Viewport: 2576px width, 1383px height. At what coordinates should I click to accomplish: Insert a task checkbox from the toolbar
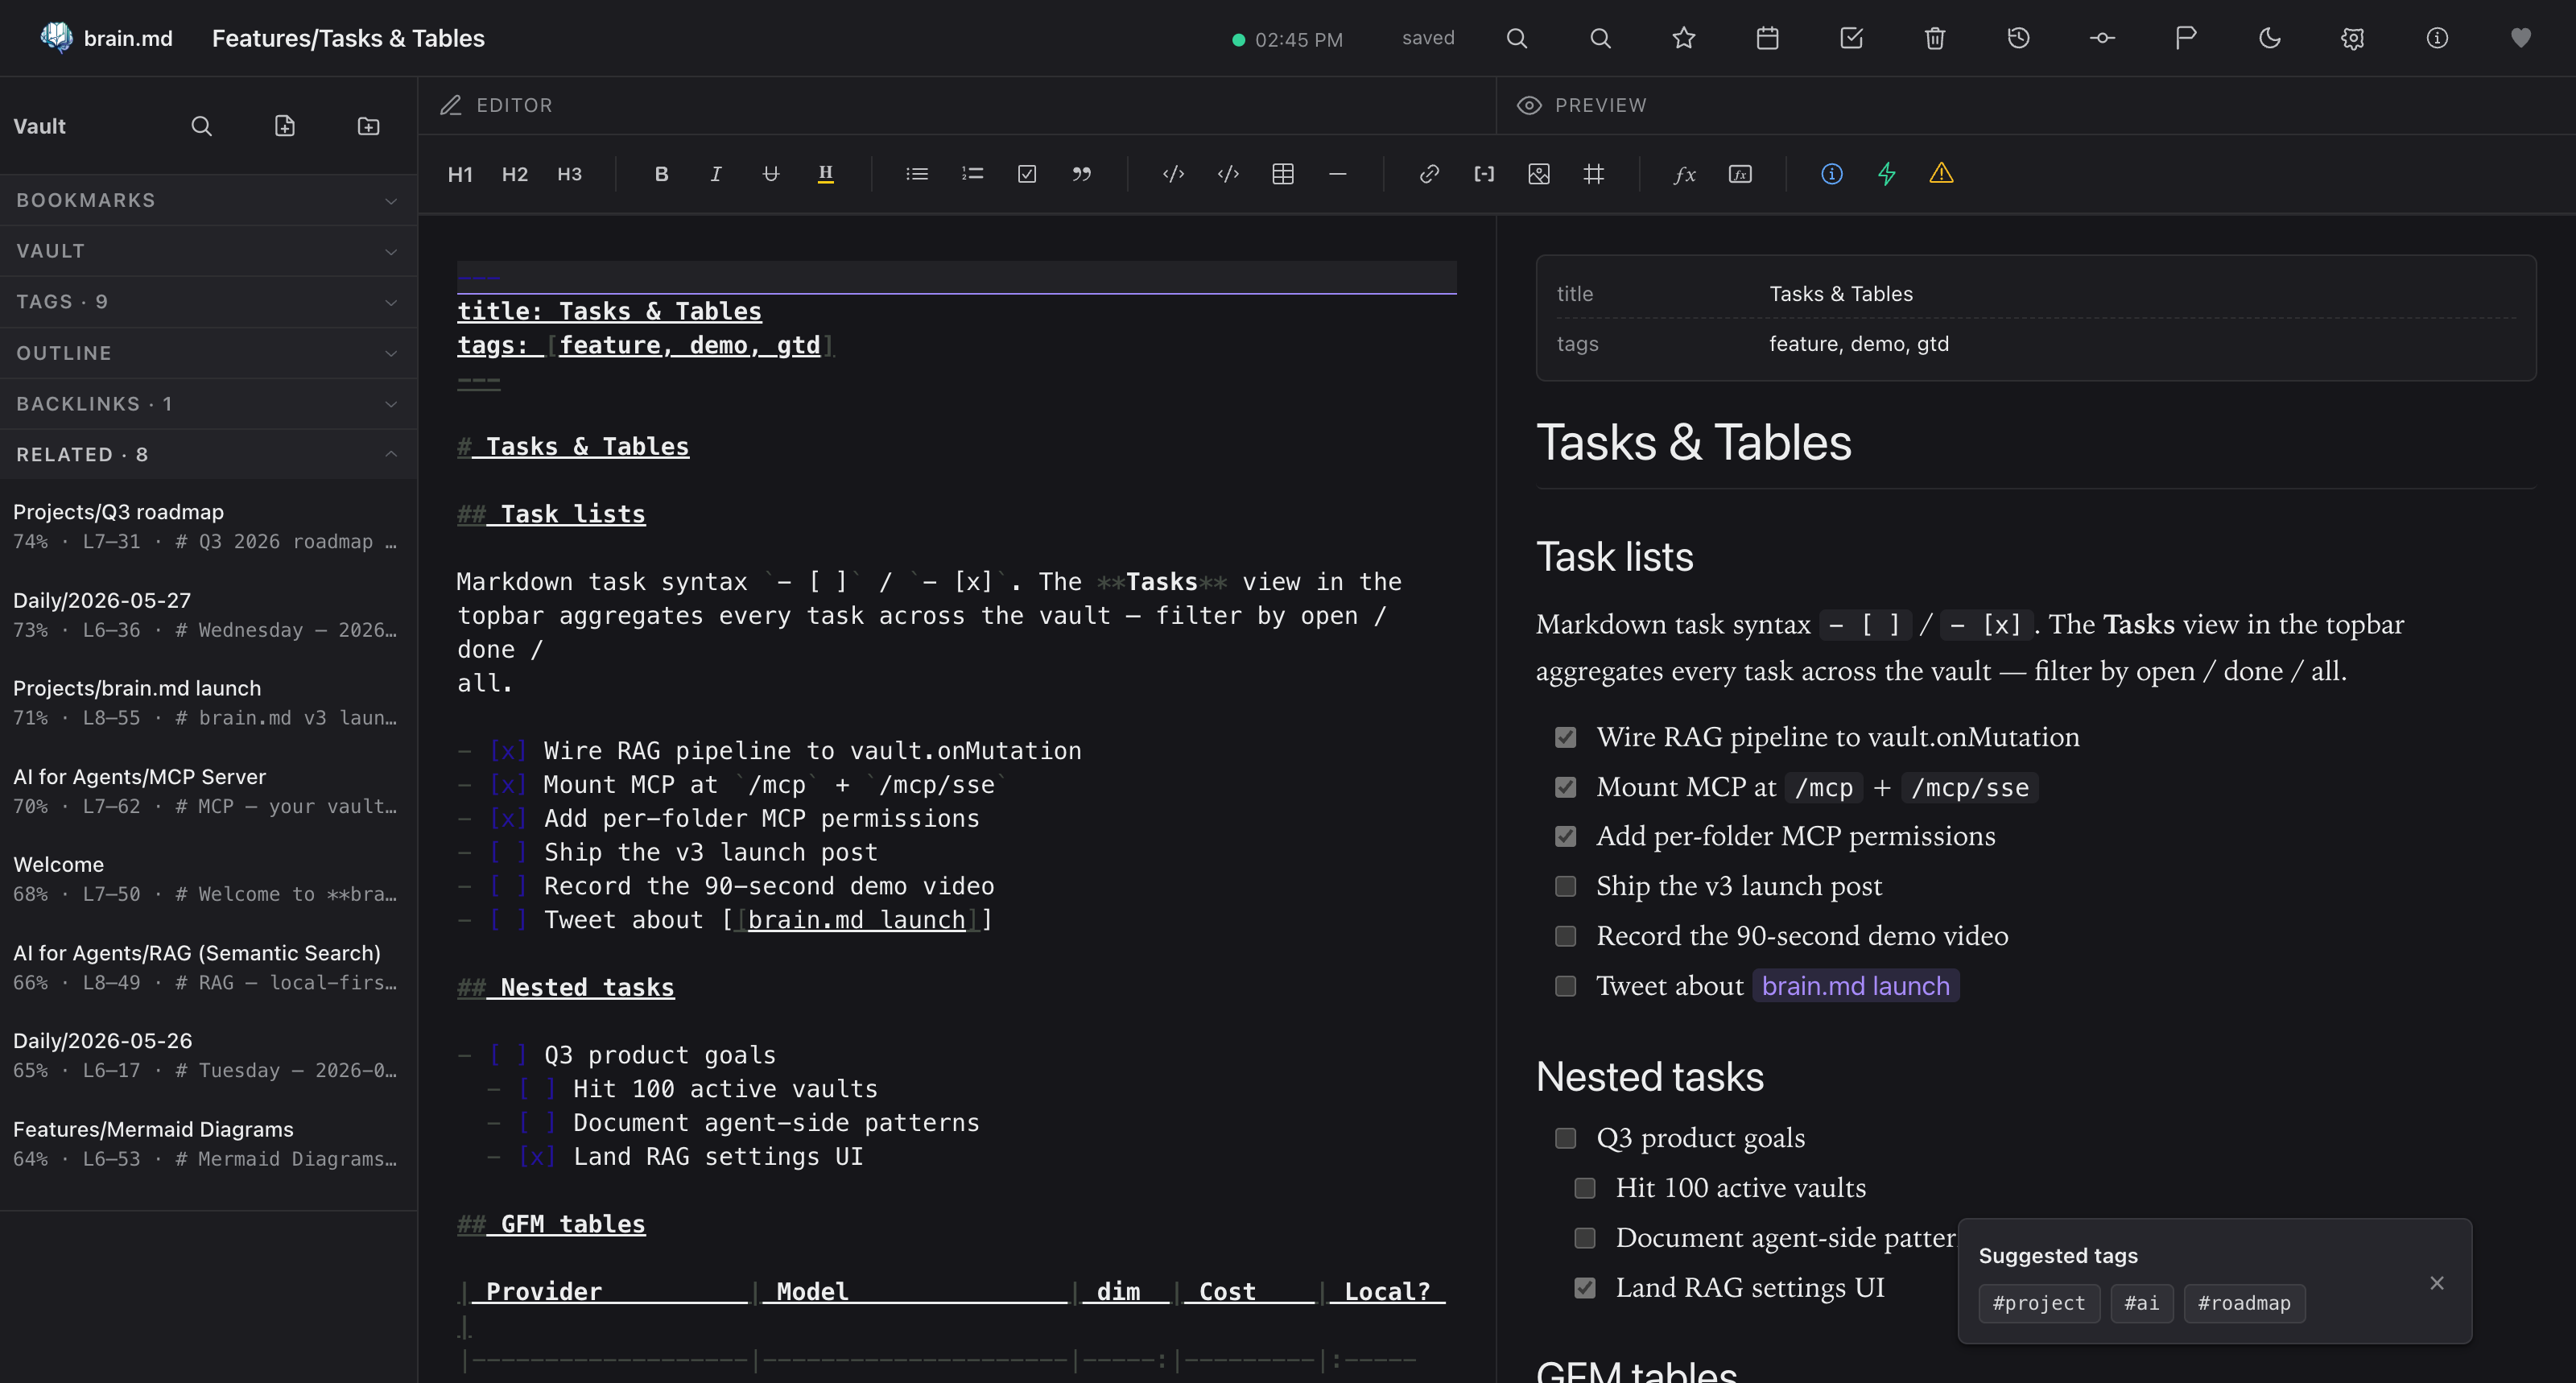coord(1027,174)
